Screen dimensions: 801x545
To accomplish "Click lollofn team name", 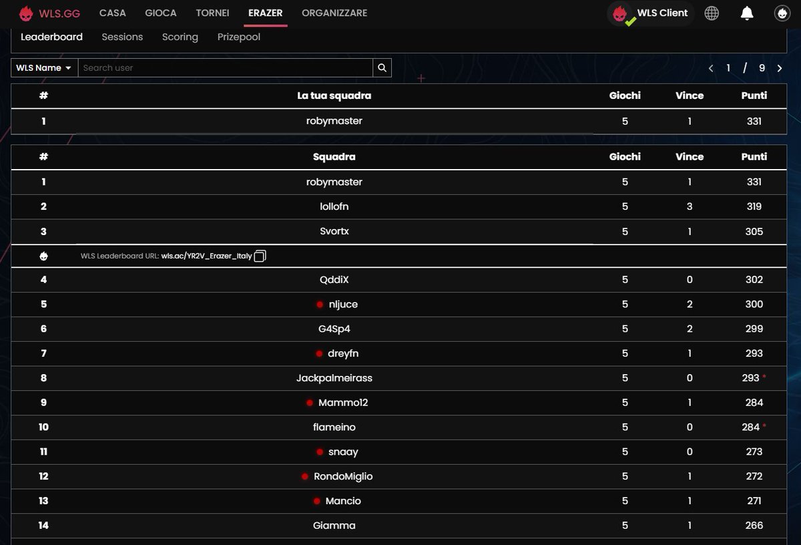I will (x=334, y=206).
